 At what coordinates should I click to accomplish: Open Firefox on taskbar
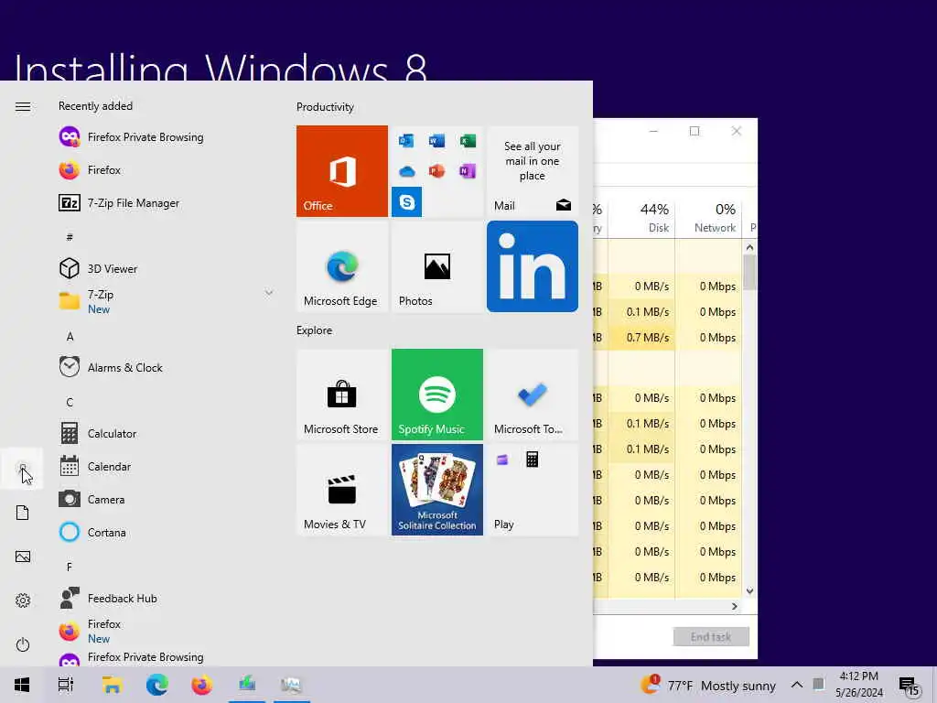click(202, 685)
